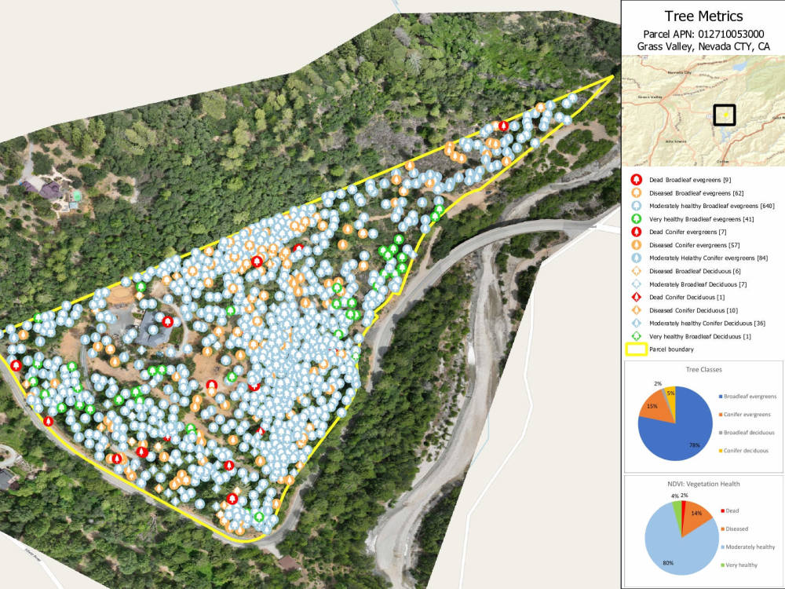Click the red Dead Conifer evergreens legend icon
Viewport: 785px width, 589px height.
tap(637, 232)
